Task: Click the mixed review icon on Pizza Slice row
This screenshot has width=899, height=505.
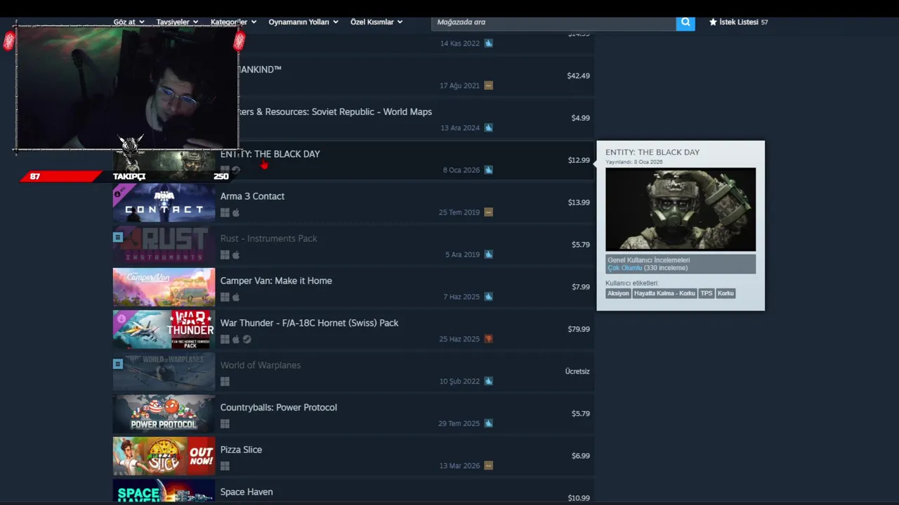Action: coord(489,466)
